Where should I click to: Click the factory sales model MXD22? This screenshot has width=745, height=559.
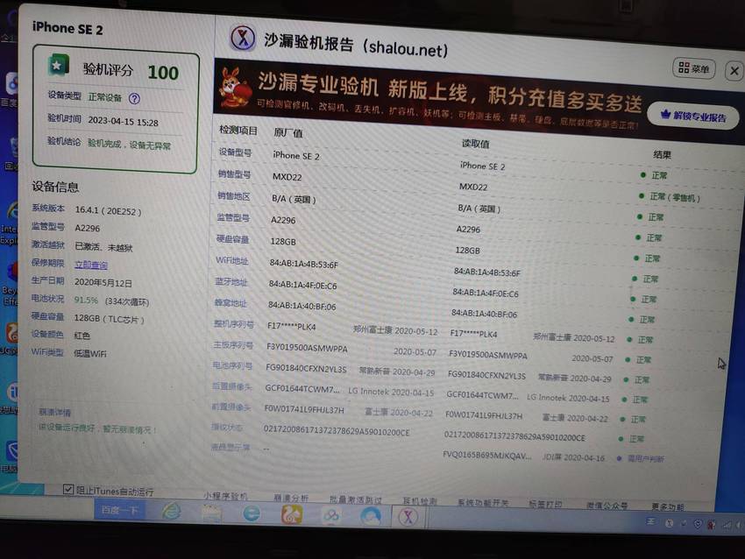coord(287,177)
